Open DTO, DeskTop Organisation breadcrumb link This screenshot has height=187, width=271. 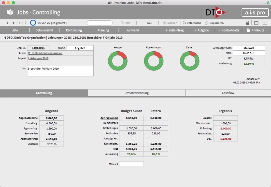[26, 38]
